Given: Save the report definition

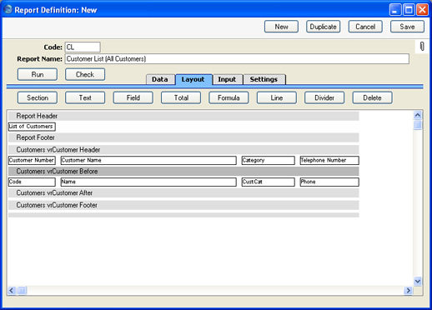Looking at the screenshot, I should pyautogui.click(x=407, y=27).
